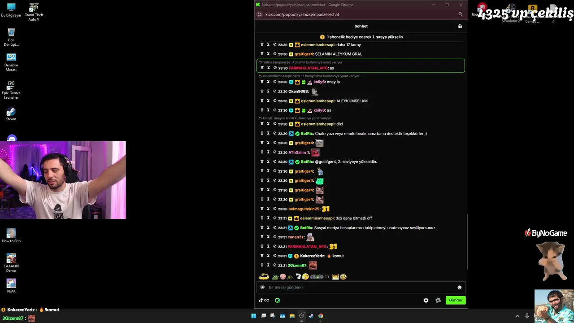Focus the 'Bir mesaj gönderin' message field
The width and height of the screenshot is (574, 323).
point(361,287)
